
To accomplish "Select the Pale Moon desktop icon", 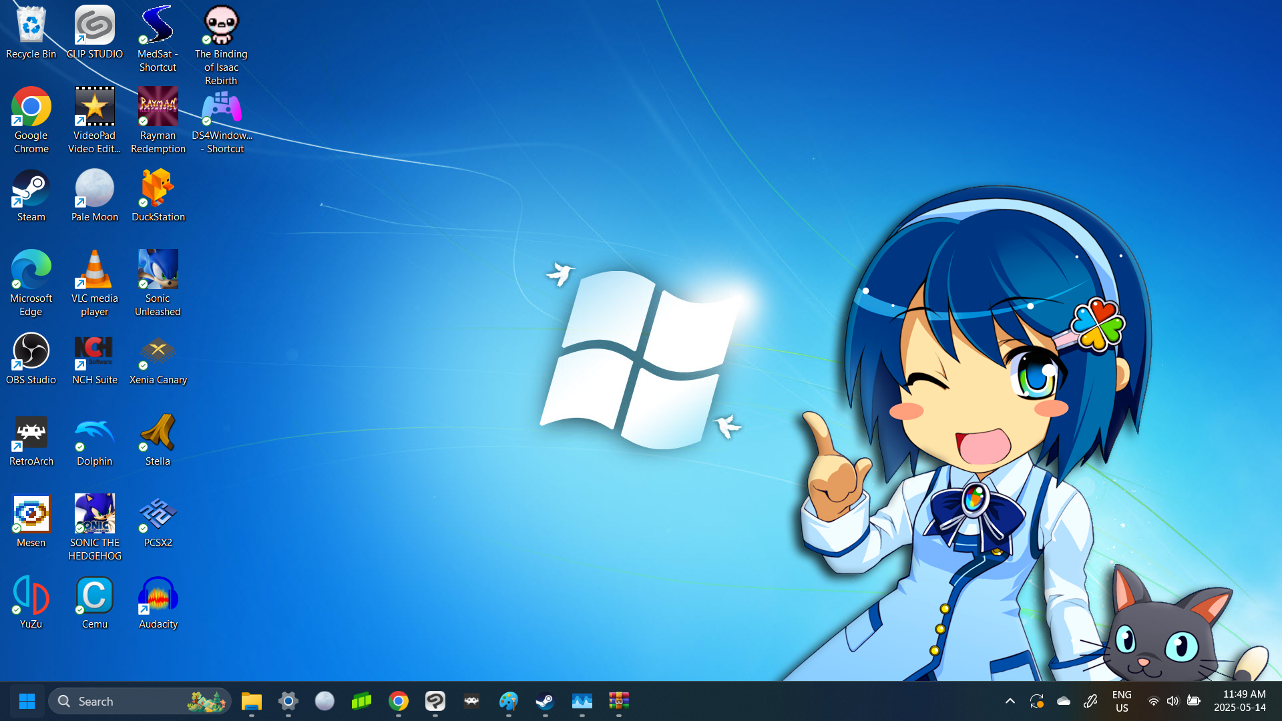I will coord(94,196).
